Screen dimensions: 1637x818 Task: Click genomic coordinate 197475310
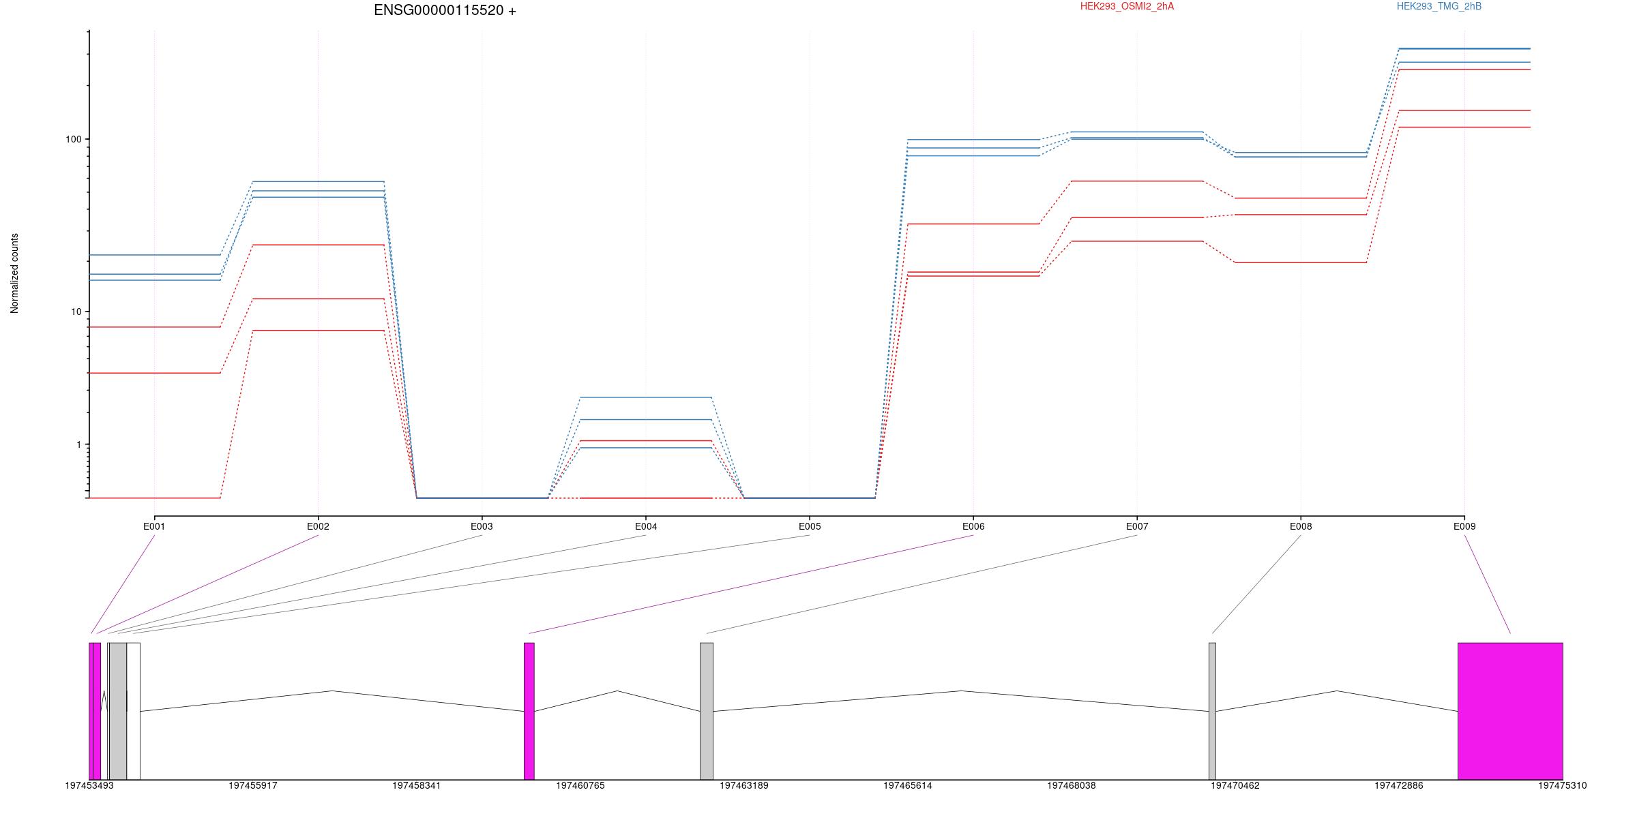click(x=1563, y=786)
